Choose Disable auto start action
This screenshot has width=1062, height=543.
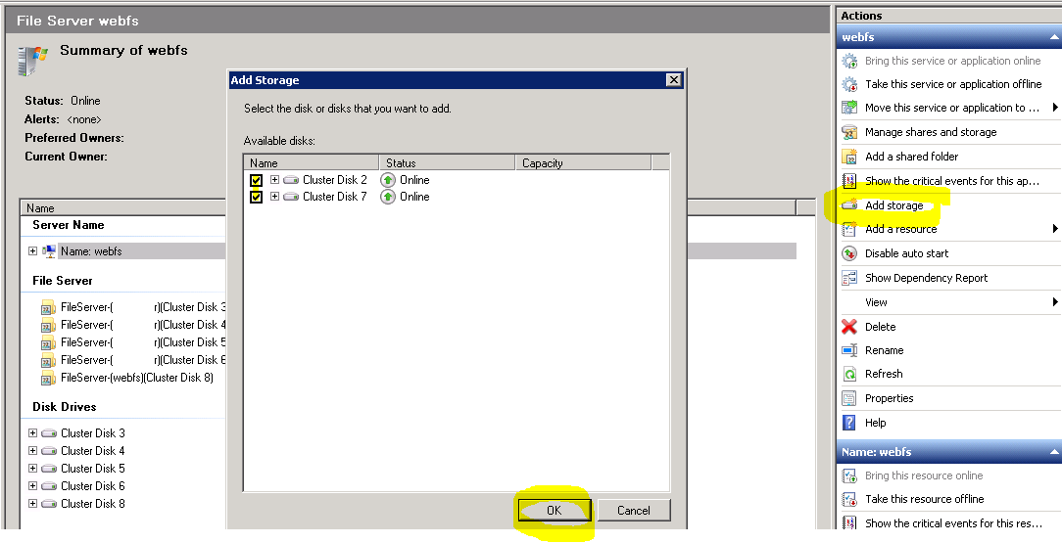click(906, 253)
